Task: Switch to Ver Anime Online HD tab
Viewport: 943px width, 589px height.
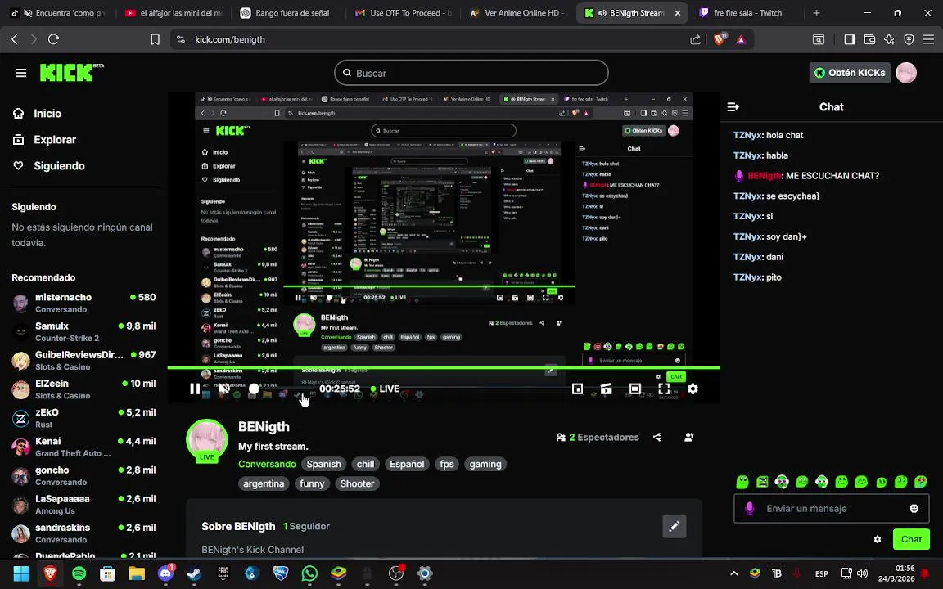Action: click(518, 12)
